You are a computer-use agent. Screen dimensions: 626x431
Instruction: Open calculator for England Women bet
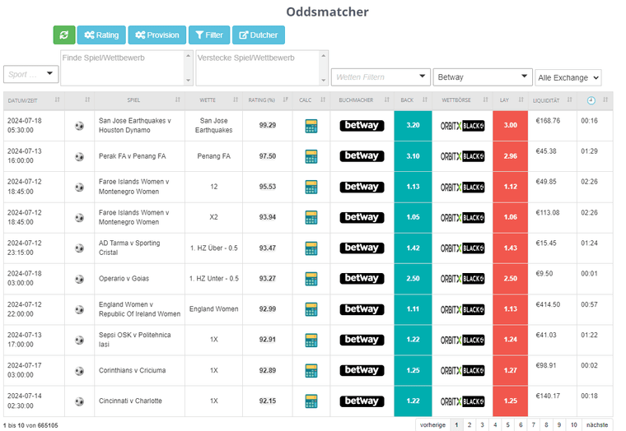(x=311, y=309)
